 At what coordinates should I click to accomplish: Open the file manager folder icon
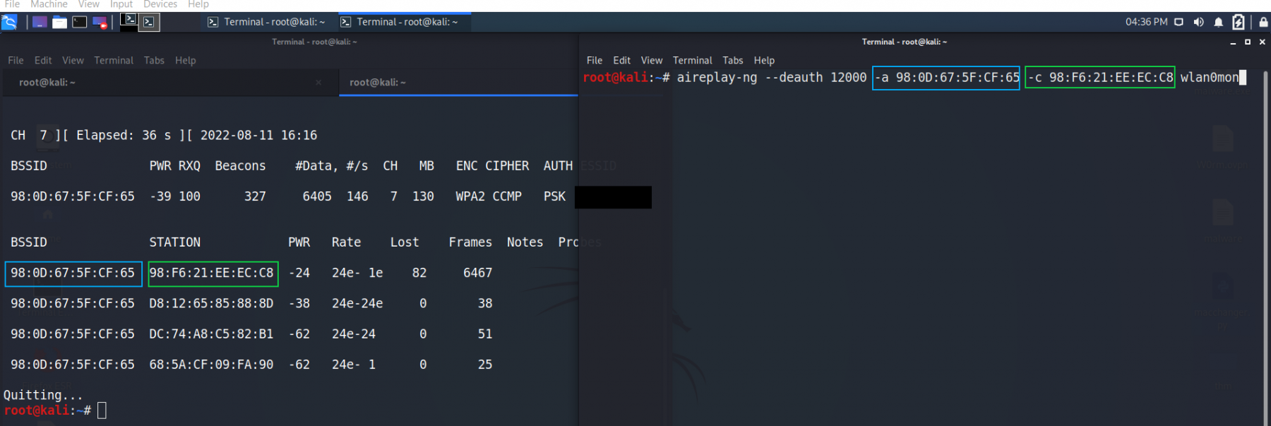pos(60,23)
